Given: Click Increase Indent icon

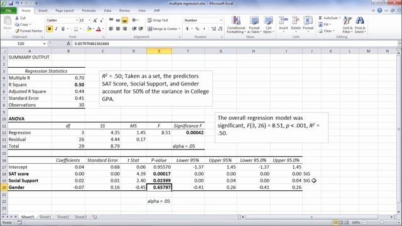Looking at the screenshot, I should point(141,29).
